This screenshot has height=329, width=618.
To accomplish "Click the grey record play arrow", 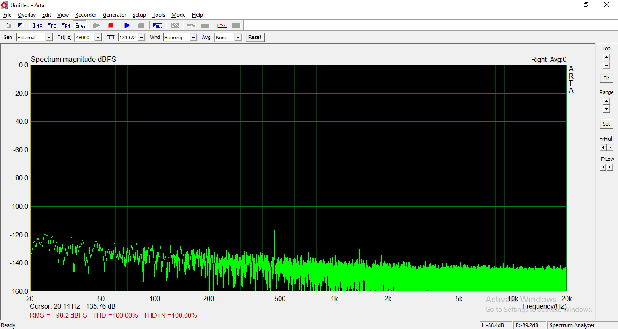I will 96,25.
